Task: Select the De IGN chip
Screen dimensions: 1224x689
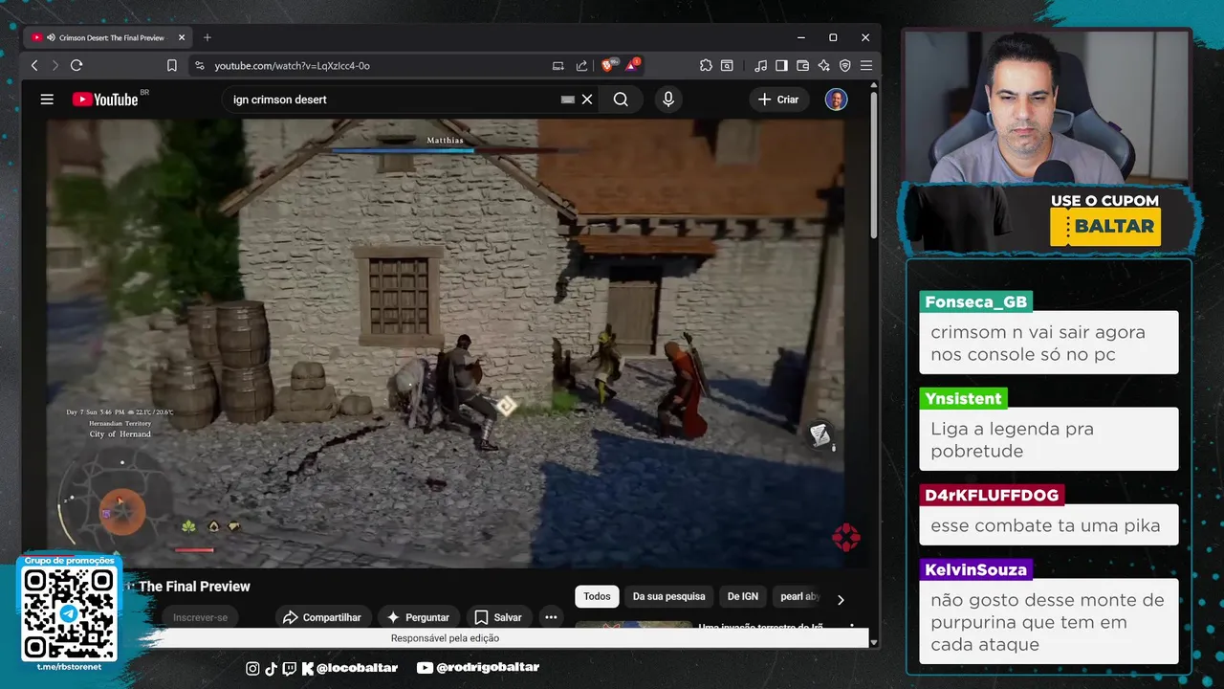Action: coord(743,596)
